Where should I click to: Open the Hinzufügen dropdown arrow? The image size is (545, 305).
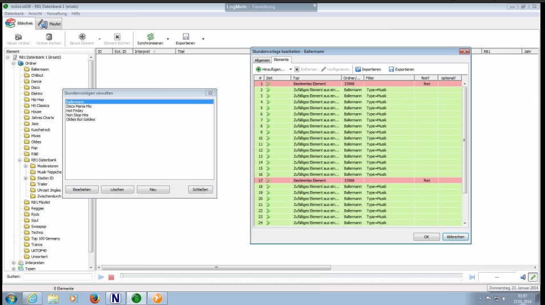point(290,69)
